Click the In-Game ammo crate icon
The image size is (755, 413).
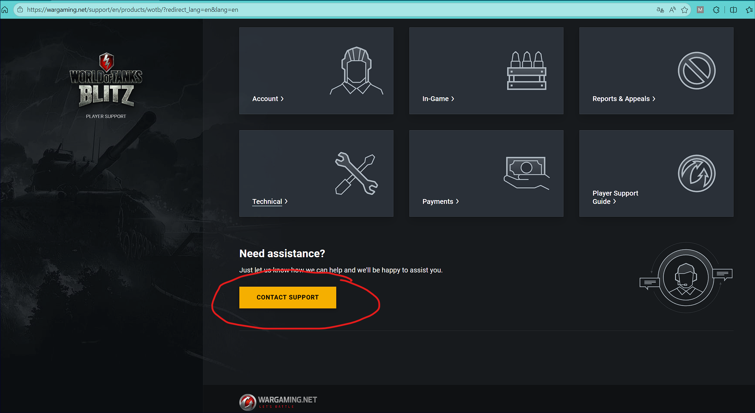point(527,71)
